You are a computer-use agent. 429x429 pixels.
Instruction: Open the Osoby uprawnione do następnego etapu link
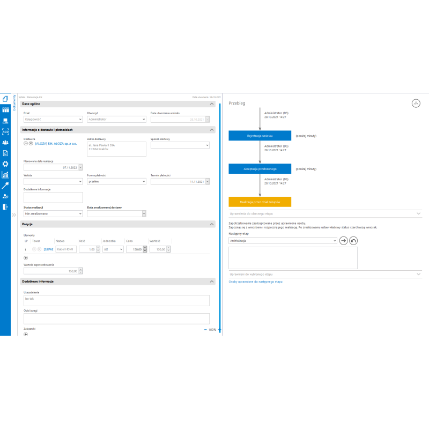255,282
